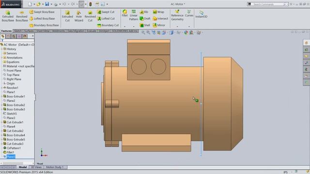Open the 3D Views tab

click(36, 167)
